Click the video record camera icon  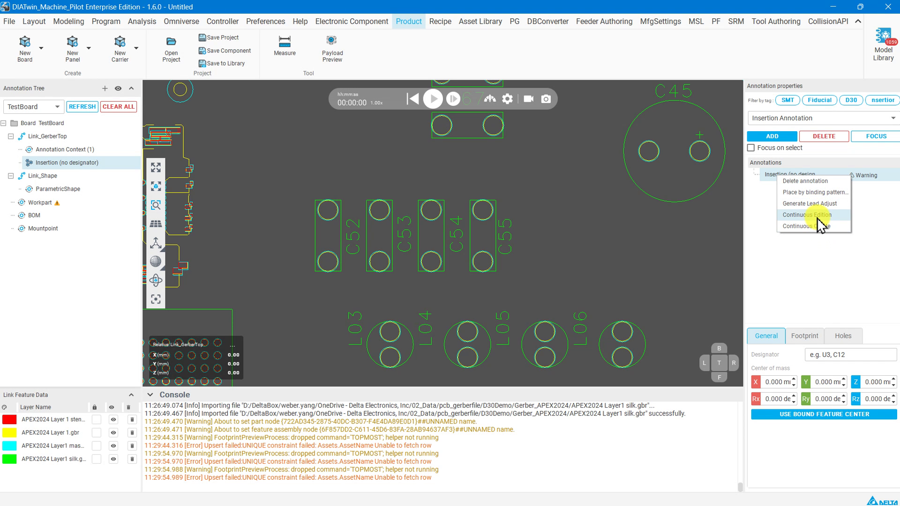click(528, 99)
